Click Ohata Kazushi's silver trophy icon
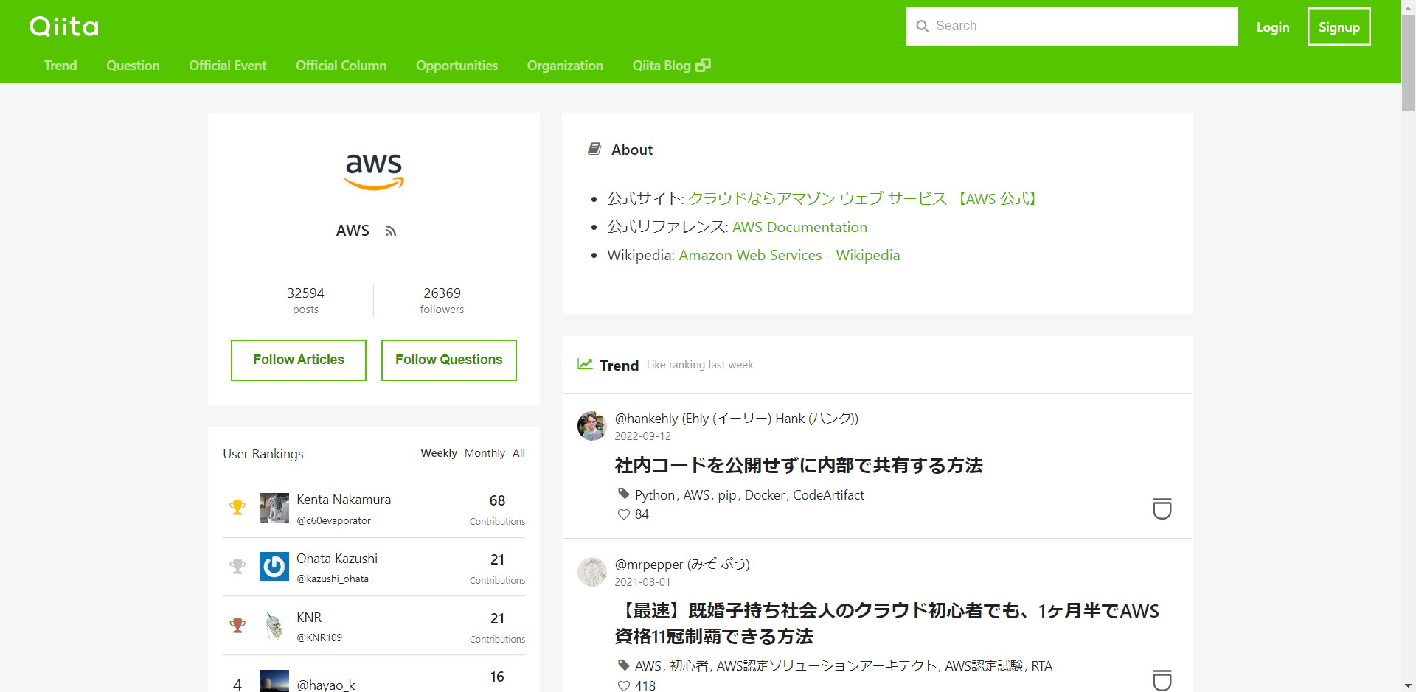The width and height of the screenshot is (1416, 692). click(x=237, y=567)
